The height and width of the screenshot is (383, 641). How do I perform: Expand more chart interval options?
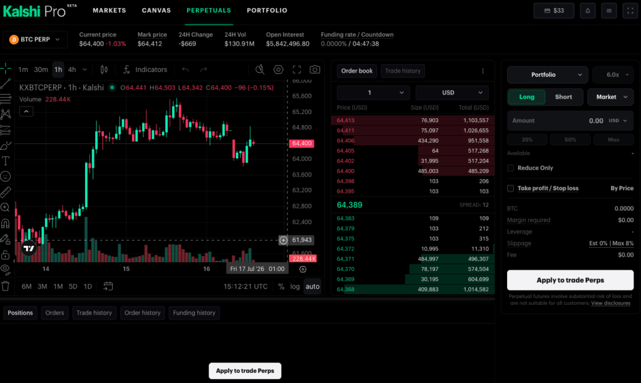(85, 69)
